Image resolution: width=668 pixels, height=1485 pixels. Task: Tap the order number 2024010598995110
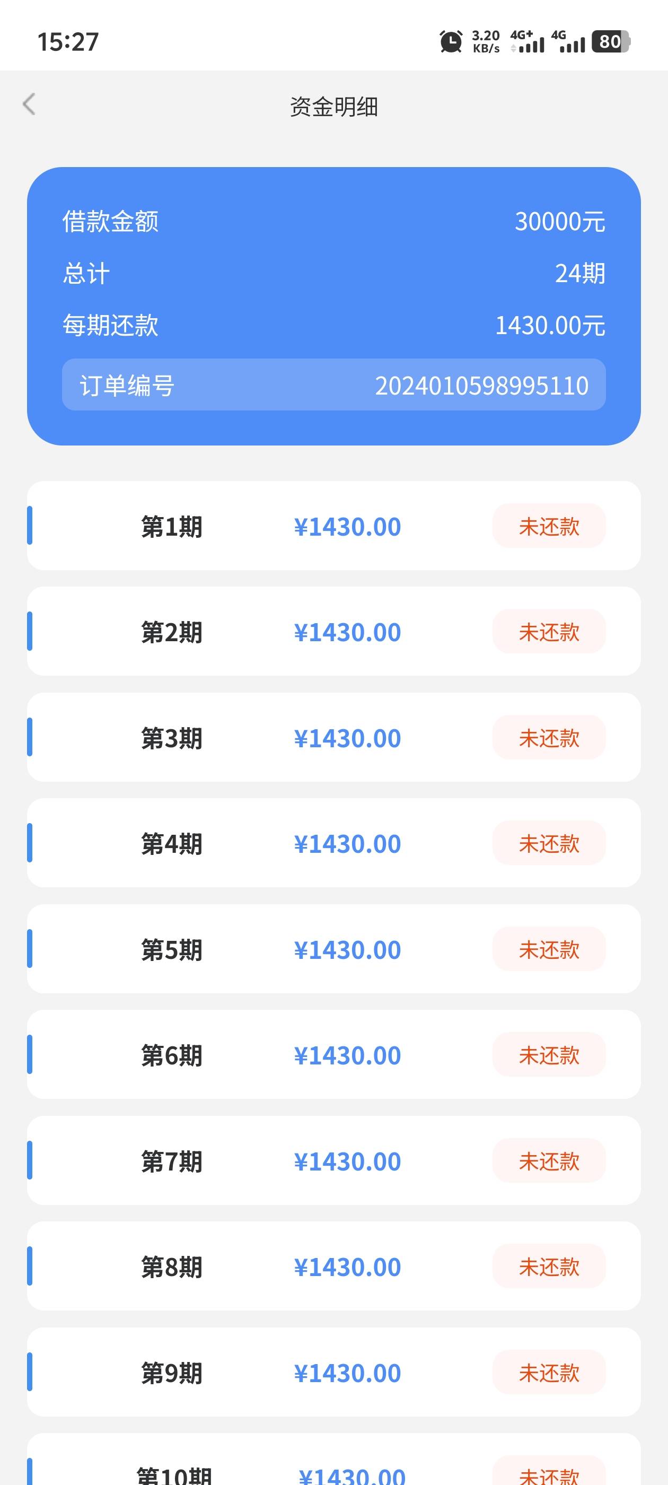[481, 386]
